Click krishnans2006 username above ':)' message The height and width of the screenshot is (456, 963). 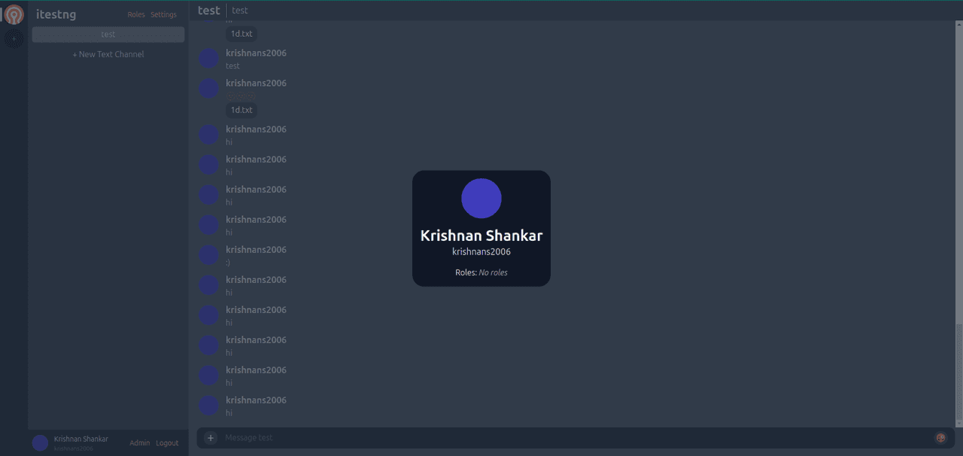256,250
